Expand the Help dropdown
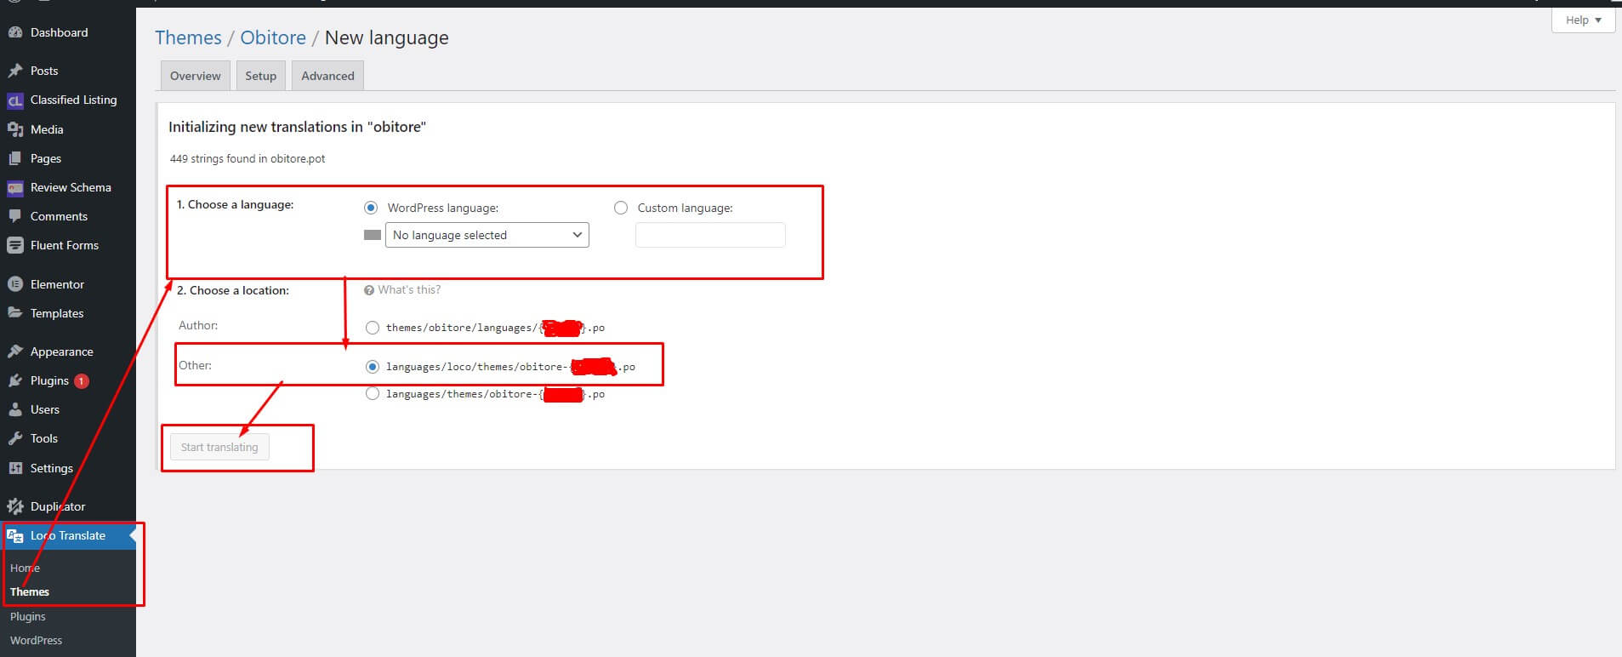Screen dimensions: 1622x657 pos(1583,20)
